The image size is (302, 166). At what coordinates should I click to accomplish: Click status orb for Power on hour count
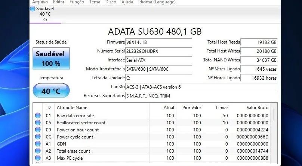[38, 130]
